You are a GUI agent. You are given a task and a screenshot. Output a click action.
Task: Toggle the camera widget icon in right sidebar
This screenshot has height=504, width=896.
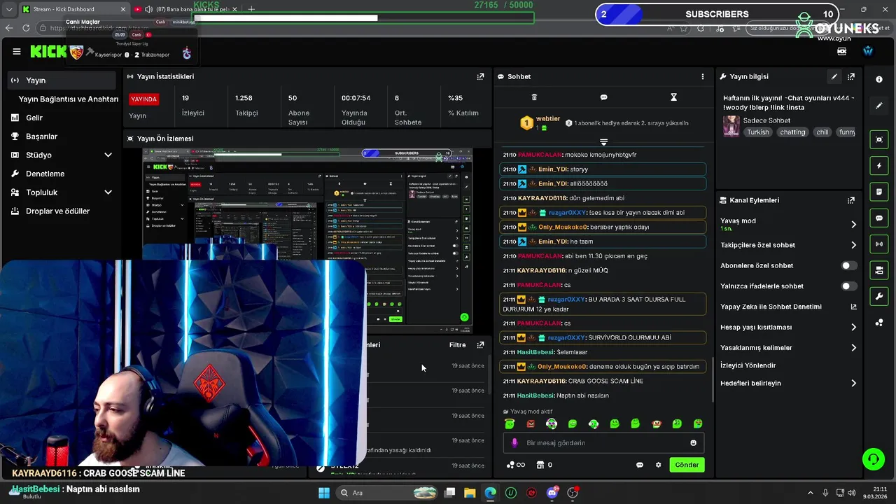879,270
